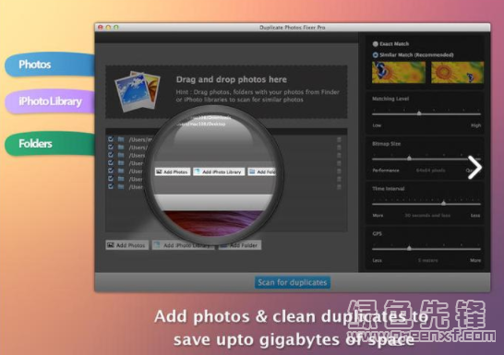
Task: Uncheck the first folder checkbox in list
Action: (111, 139)
